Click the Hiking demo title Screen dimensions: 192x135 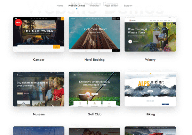point(150,114)
